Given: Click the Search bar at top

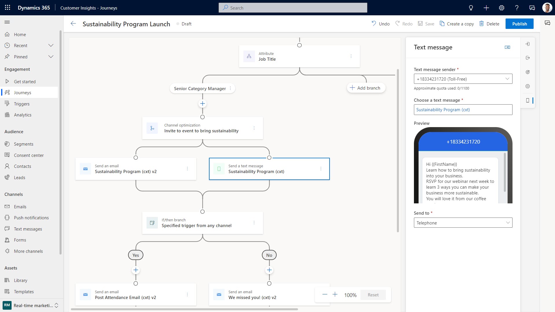Looking at the screenshot, I should (x=293, y=8).
